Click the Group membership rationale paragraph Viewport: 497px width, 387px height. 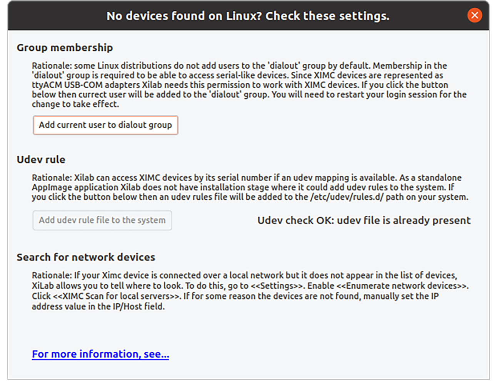click(249, 85)
